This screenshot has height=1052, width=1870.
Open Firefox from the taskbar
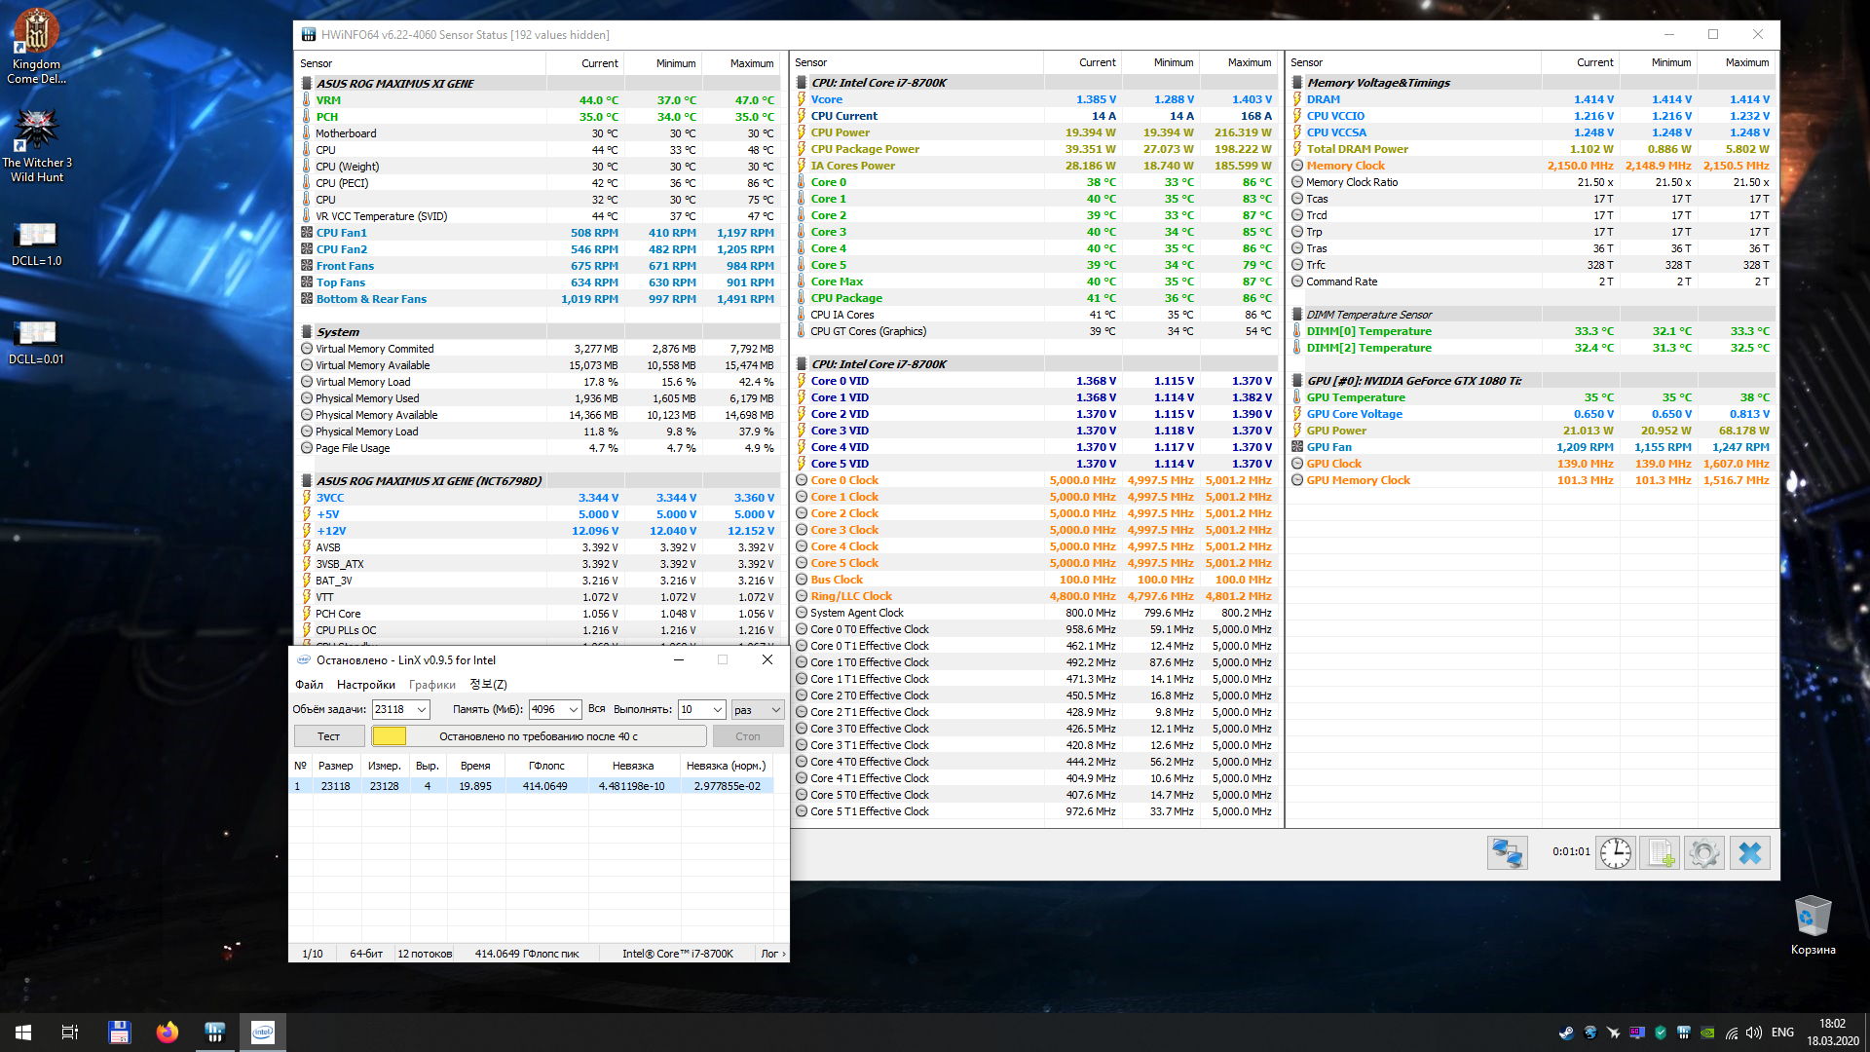click(168, 1033)
